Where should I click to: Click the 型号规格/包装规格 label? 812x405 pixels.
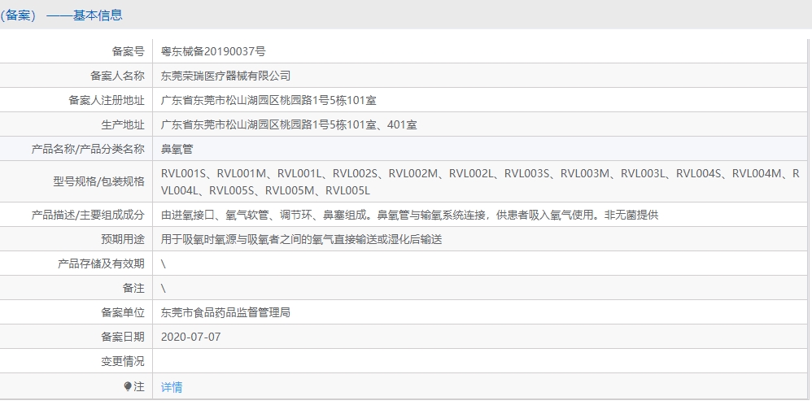(x=98, y=182)
